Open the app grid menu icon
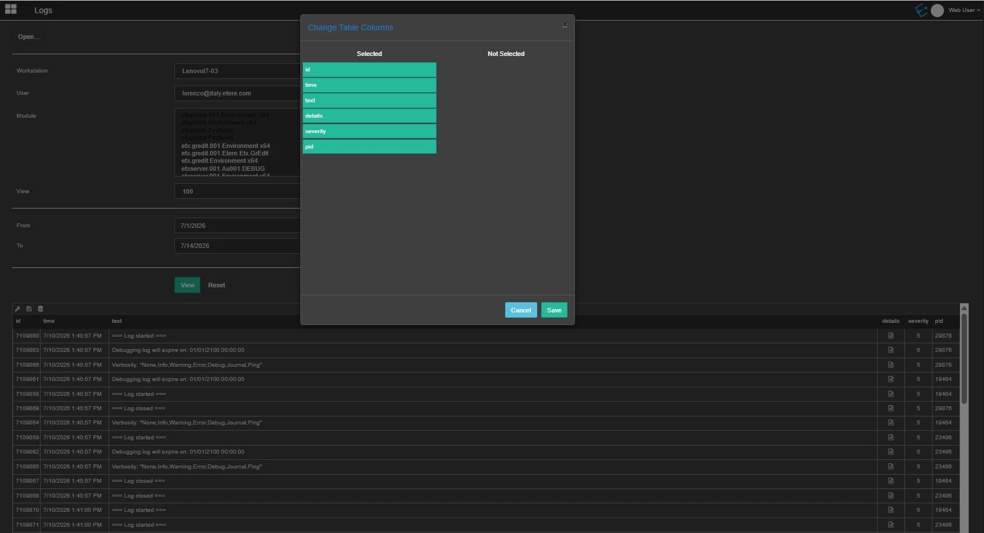 click(x=11, y=9)
